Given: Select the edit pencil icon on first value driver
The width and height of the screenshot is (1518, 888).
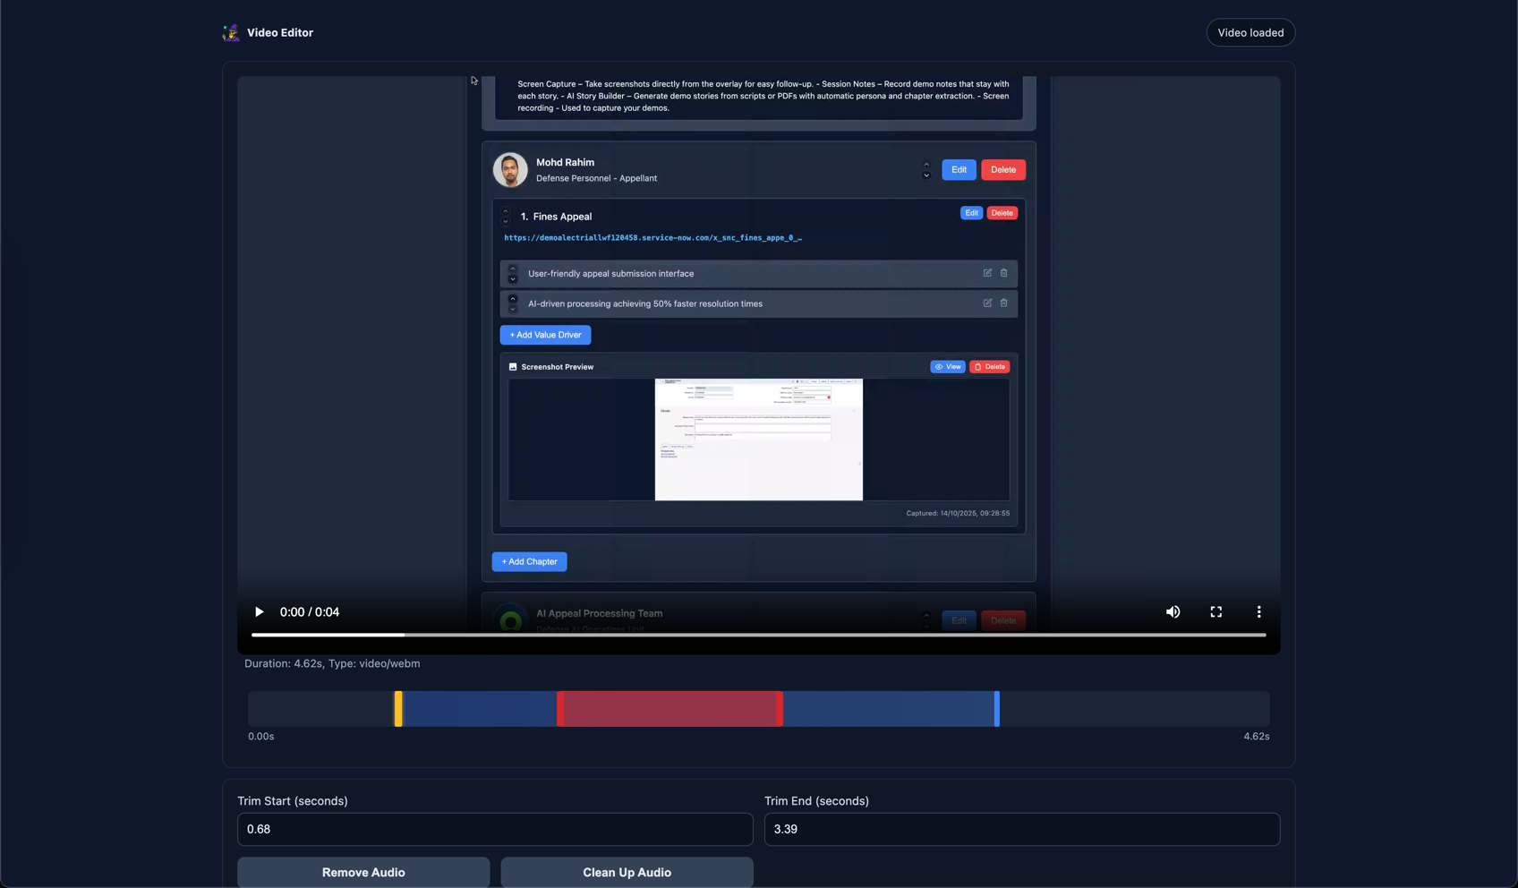Looking at the screenshot, I should point(987,273).
